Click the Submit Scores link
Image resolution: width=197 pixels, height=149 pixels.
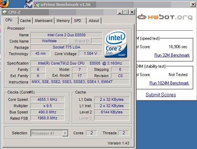click(x=161, y=95)
